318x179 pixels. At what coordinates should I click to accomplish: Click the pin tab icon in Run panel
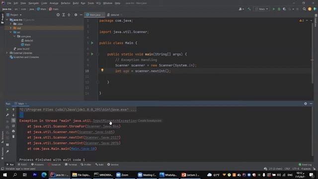[7, 151]
